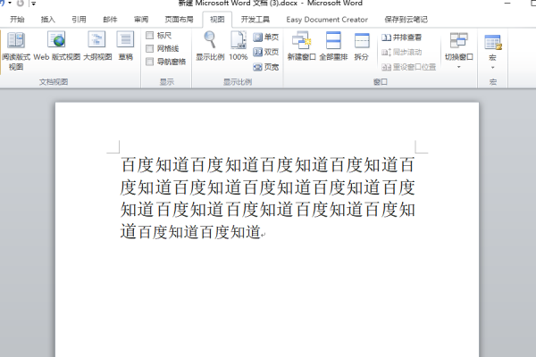Minimize the Word window
The height and width of the screenshot is (357, 536).
(x=507, y=4)
